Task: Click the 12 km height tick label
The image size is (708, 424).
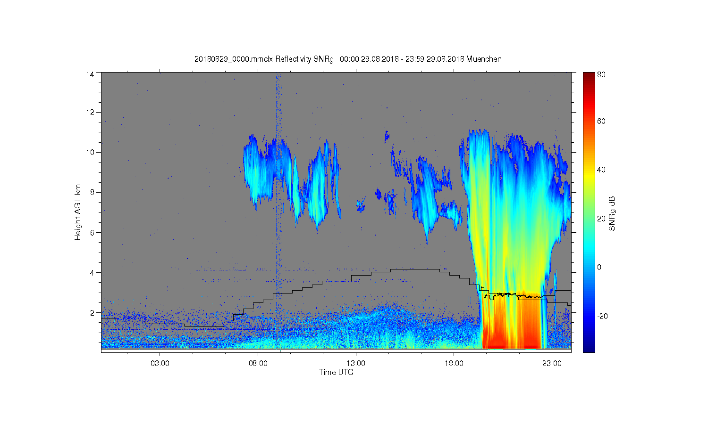Action: pyautogui.click(x=90, y=112)
